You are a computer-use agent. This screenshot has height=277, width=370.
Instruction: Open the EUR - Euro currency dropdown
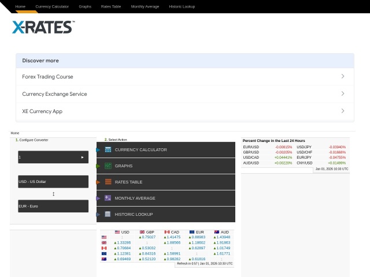click(x=53, y=206)
